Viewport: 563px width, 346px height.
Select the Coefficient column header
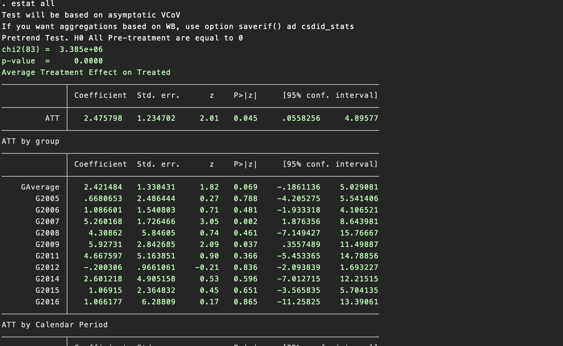tap(100, 95)
